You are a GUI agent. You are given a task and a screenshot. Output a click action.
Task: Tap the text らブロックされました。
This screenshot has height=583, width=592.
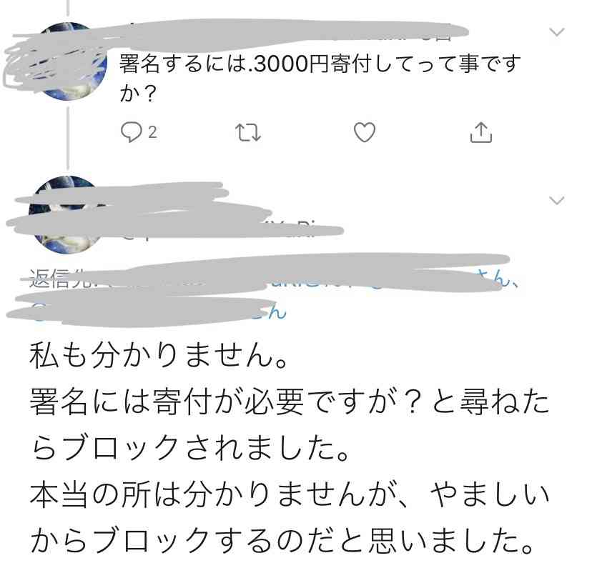[x=189, y=448]
